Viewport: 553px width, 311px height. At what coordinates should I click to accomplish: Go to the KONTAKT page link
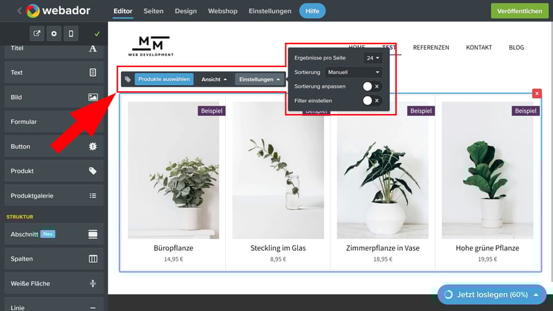click(x=478, y=47)
